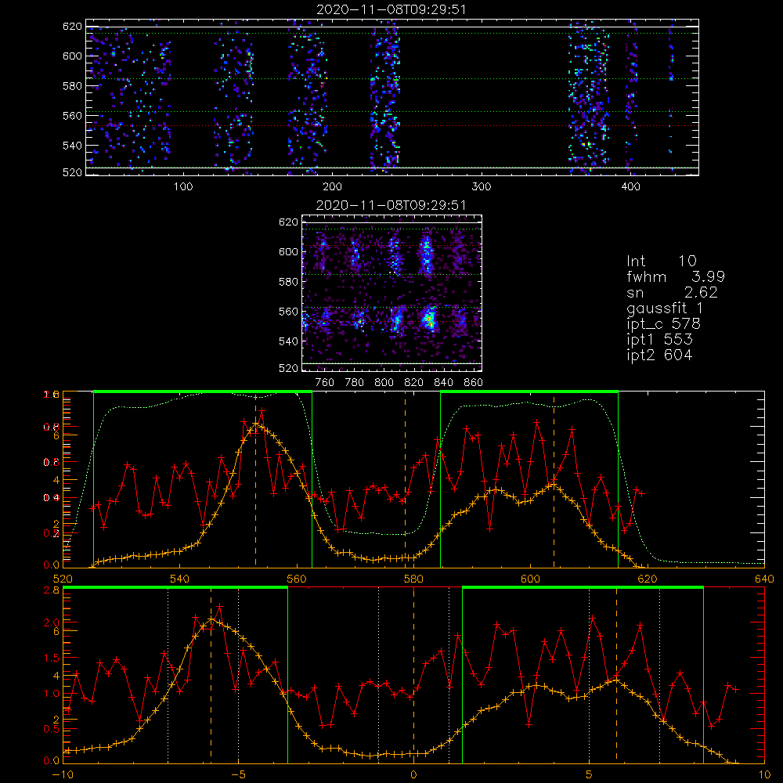Click x-axis label '-5' on the bottom plot

click(x=238, y=775)
